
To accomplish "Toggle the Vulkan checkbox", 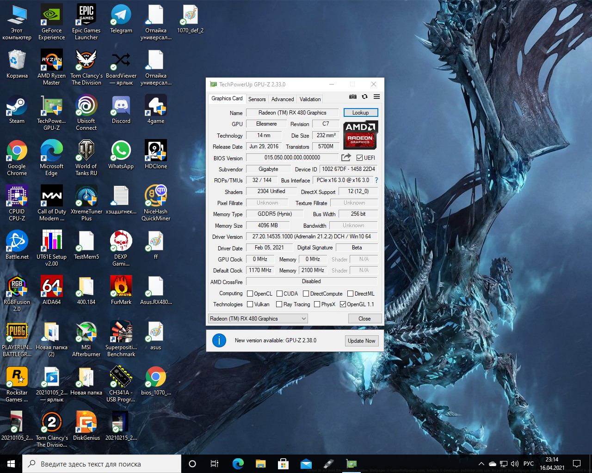I will click(250, 304).
